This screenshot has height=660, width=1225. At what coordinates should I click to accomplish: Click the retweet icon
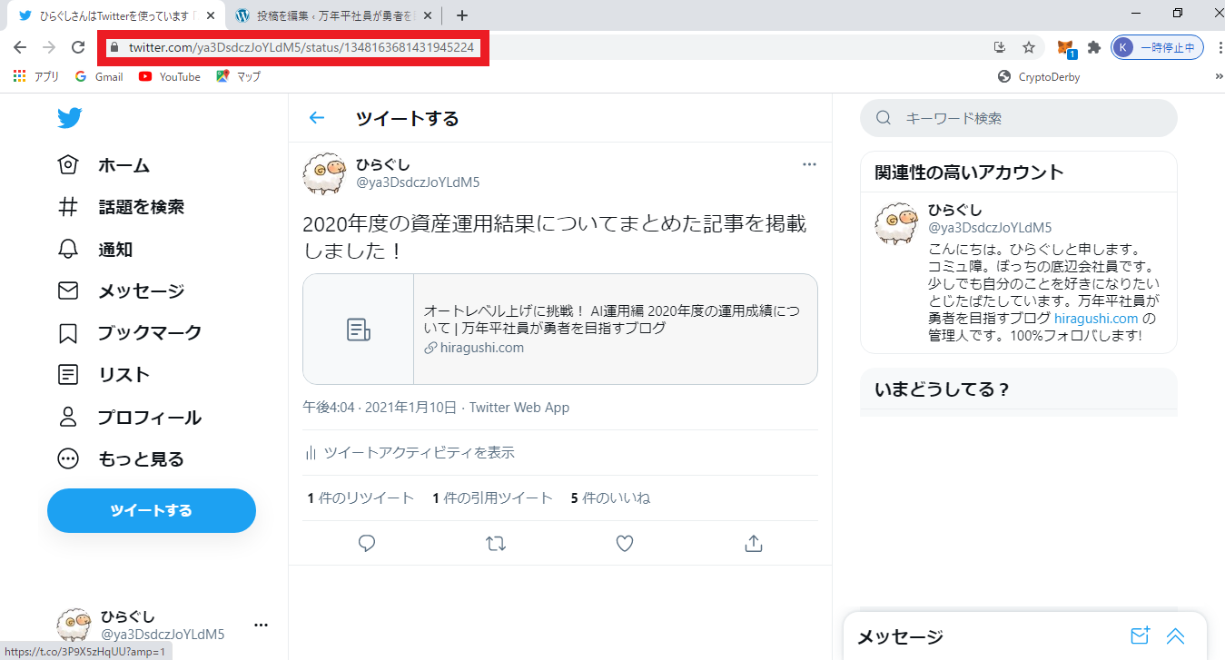coord(496,543)
